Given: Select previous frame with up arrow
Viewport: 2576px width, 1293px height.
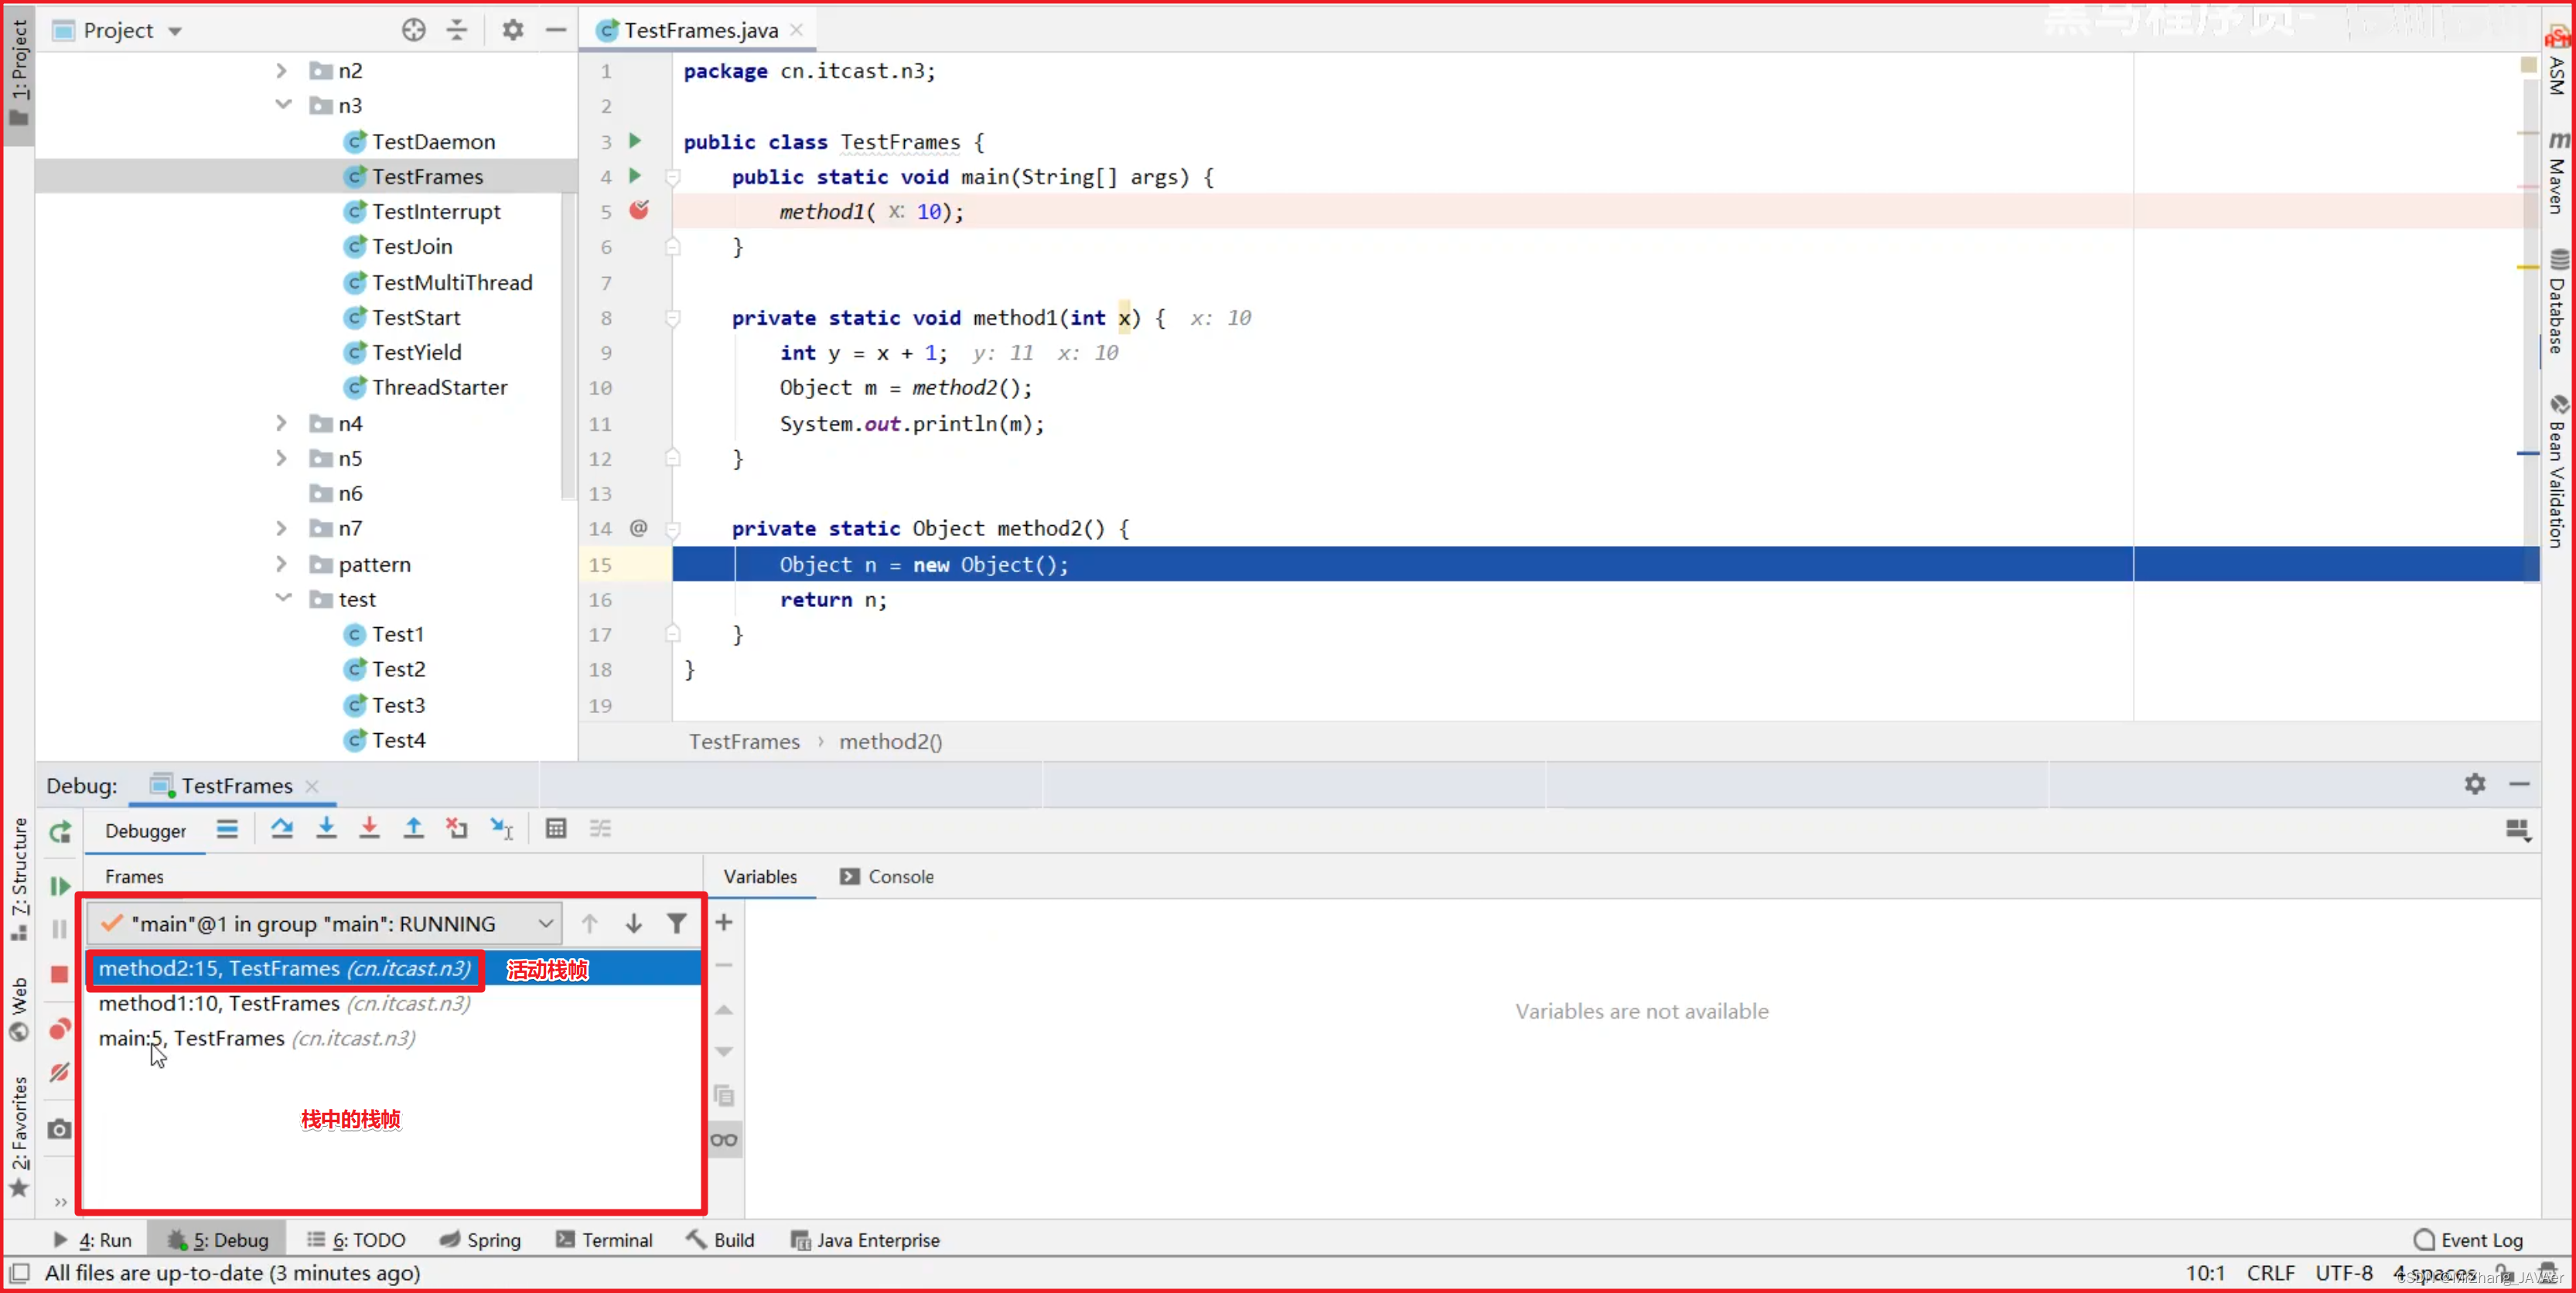Looking at the screenshot, I should [589, 923].
